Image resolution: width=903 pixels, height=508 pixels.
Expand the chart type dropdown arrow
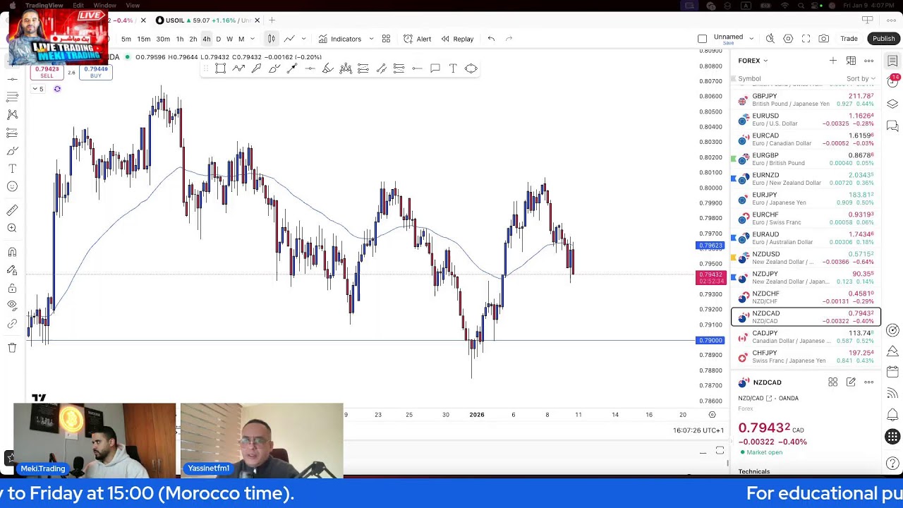(x=303, y=39)
